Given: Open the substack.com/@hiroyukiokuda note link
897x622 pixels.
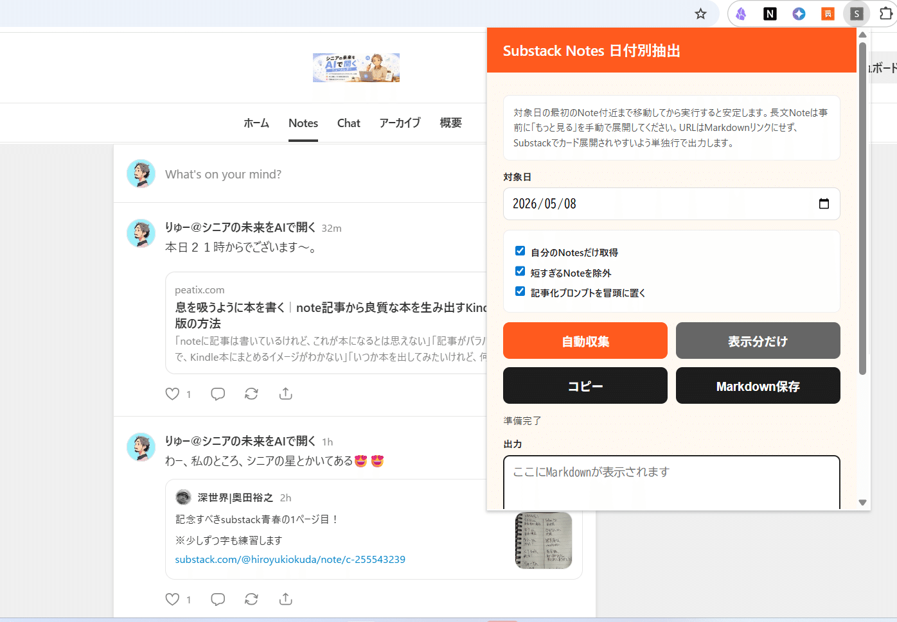Looking at the screenshot, I should 290,560.
